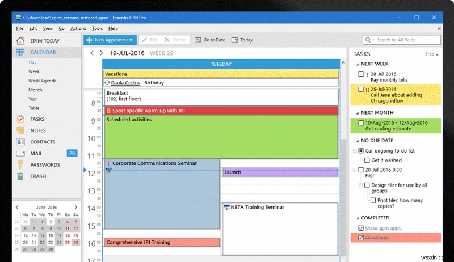This screenshot has height=262, width=454.
Task: Check Print filer; how many copies task
Action: [373, 200]
